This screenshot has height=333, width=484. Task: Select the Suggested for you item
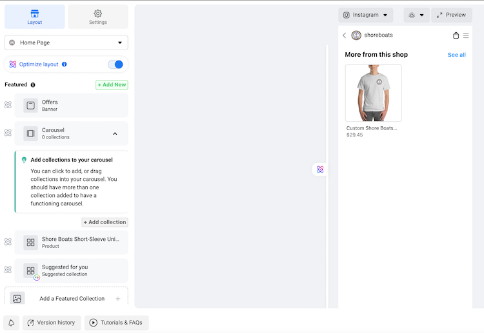point(71,271)
